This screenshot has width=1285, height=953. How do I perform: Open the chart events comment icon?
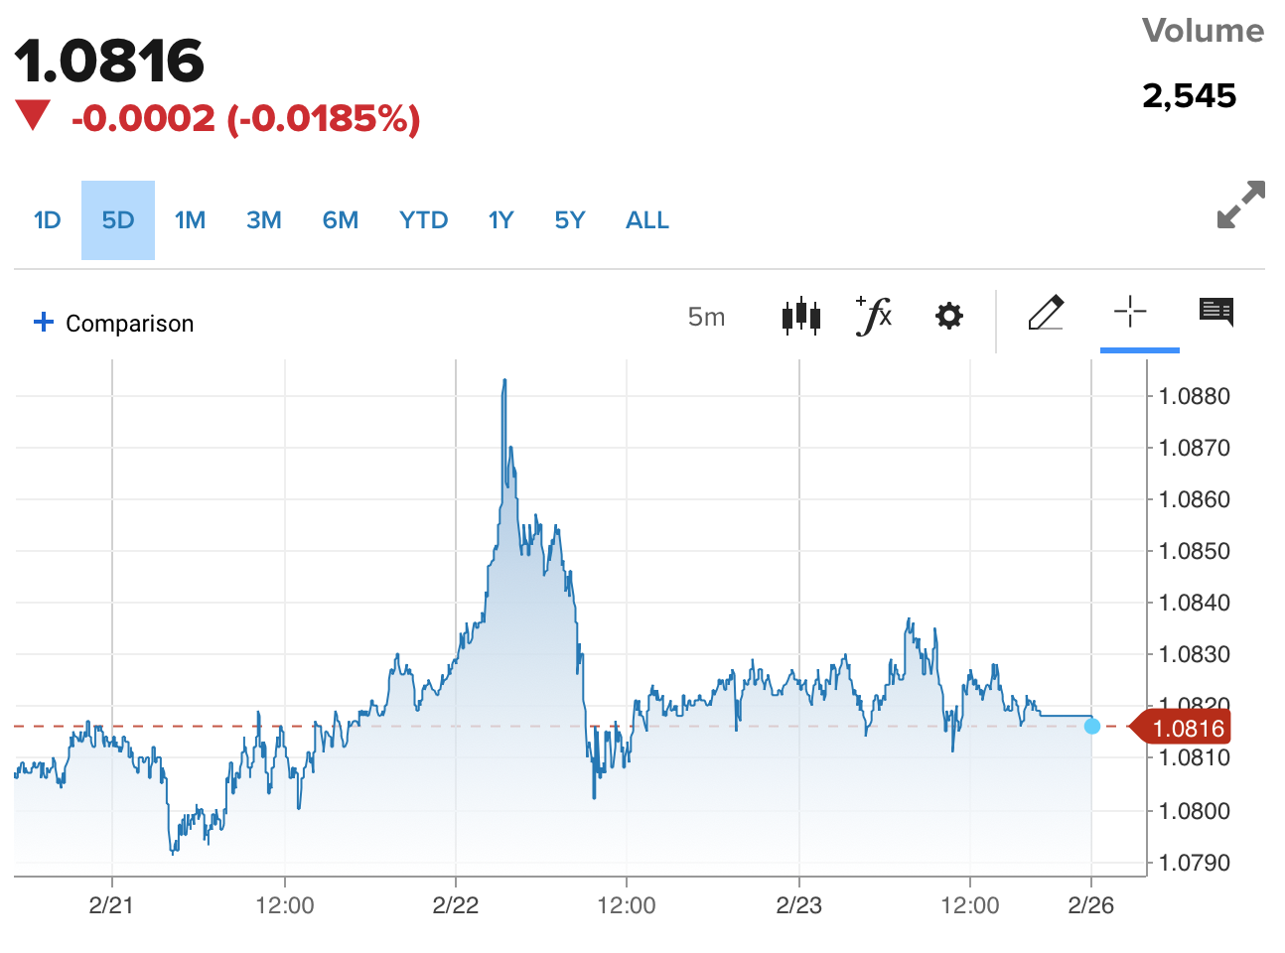[1215, 312]
